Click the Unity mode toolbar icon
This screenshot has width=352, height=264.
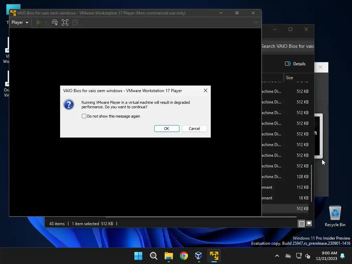75,22
